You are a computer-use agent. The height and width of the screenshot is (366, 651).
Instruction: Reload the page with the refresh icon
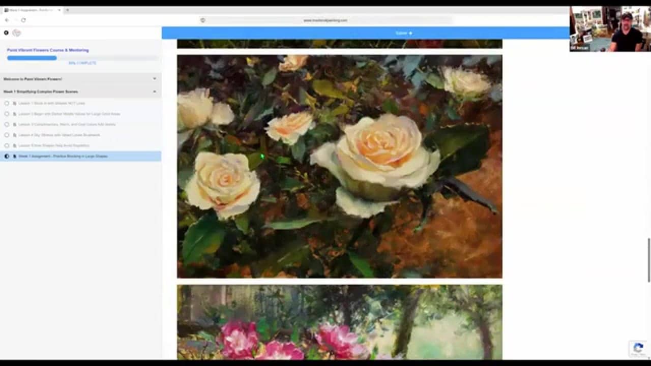pyautogui.click(x=23, y=20)
